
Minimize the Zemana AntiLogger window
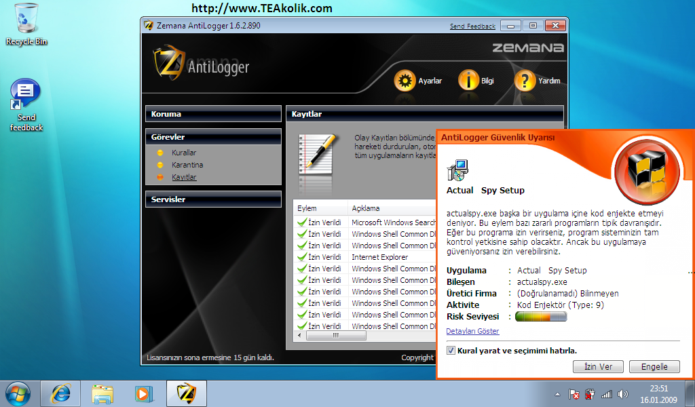click(510, 26)
